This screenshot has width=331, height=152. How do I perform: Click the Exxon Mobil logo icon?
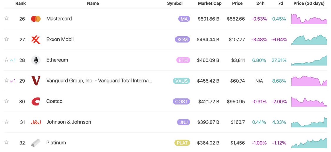click(x=36, y=40)
